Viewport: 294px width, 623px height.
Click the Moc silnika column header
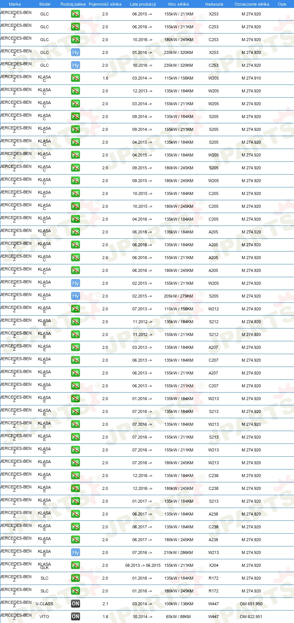[179, 4]
